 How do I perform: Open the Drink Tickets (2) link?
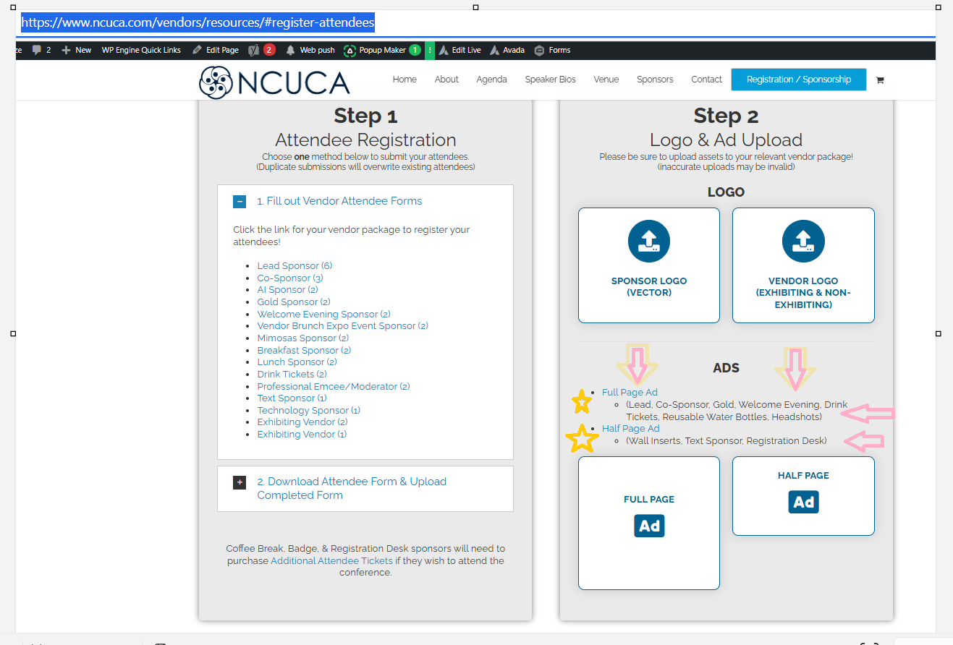coord(292,375)
